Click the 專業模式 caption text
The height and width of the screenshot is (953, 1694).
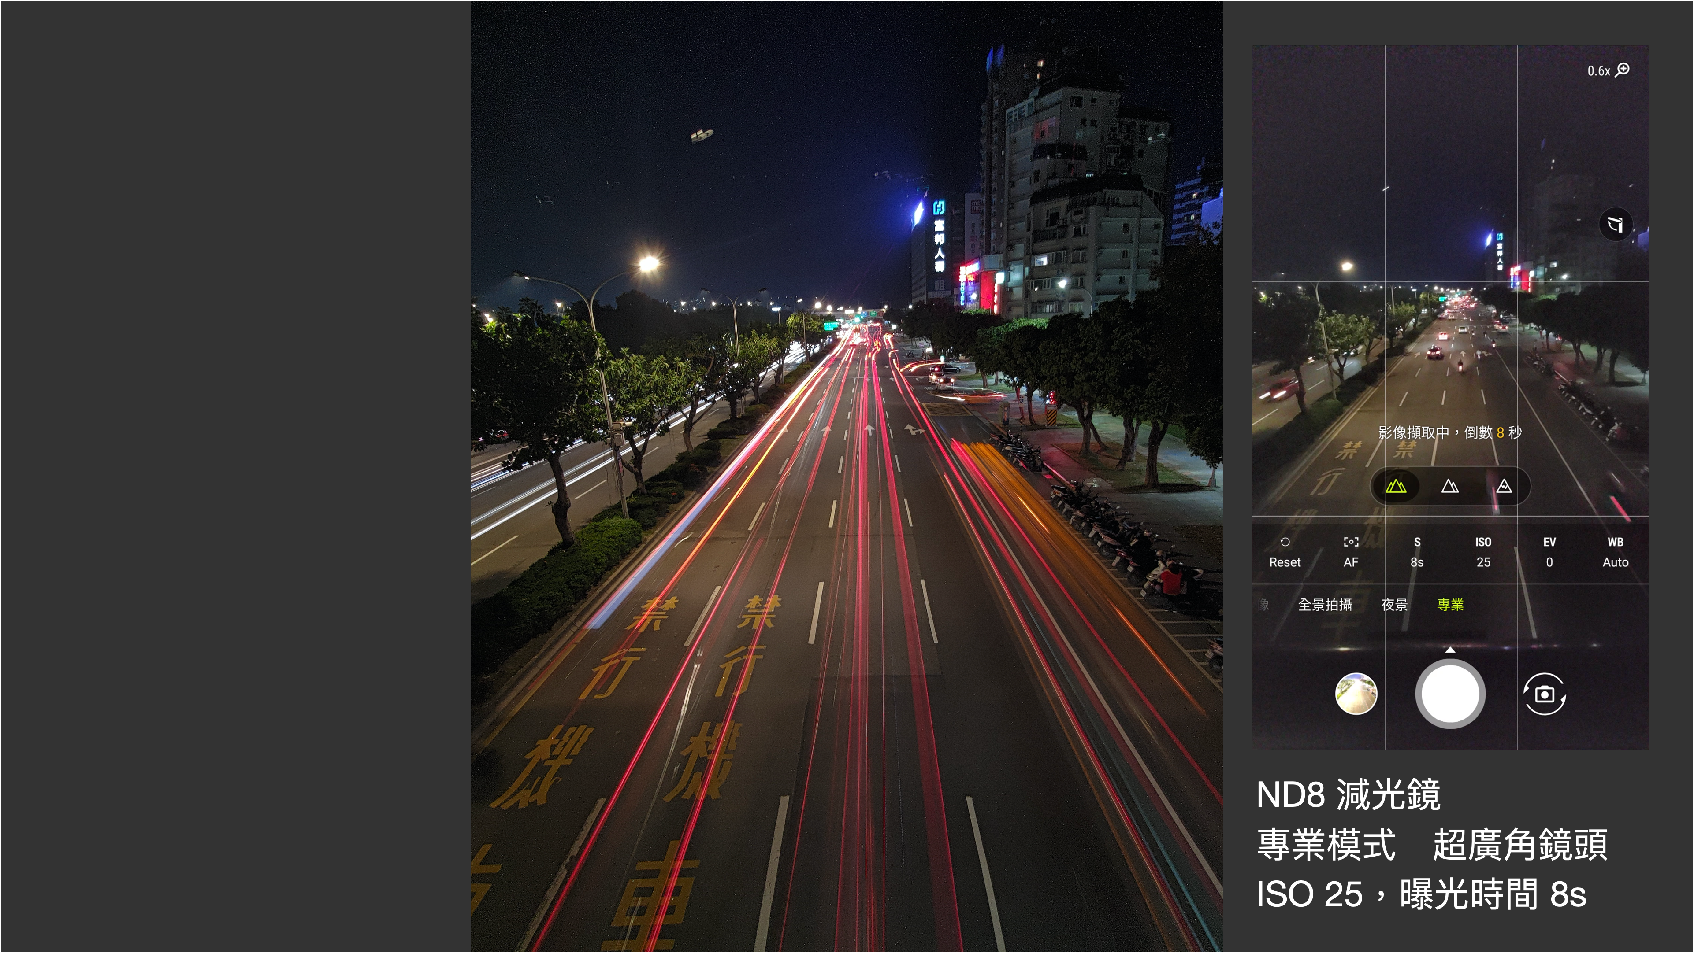[1326, 845]
